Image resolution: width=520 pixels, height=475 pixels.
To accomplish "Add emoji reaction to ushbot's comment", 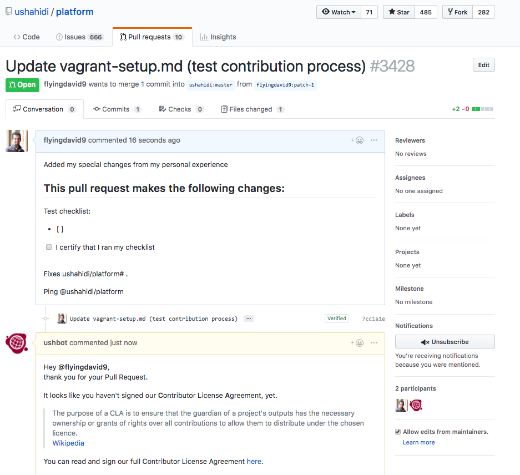I will 357,343.
